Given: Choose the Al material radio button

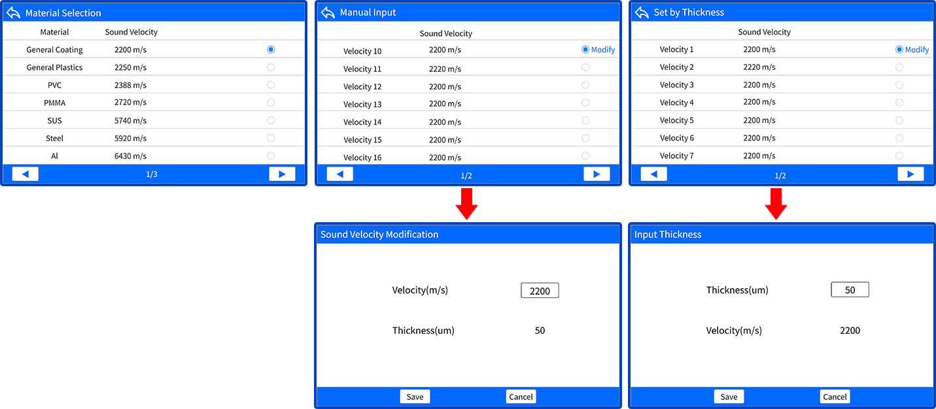Looking at the screenshot, I should (x=271, y=155).
